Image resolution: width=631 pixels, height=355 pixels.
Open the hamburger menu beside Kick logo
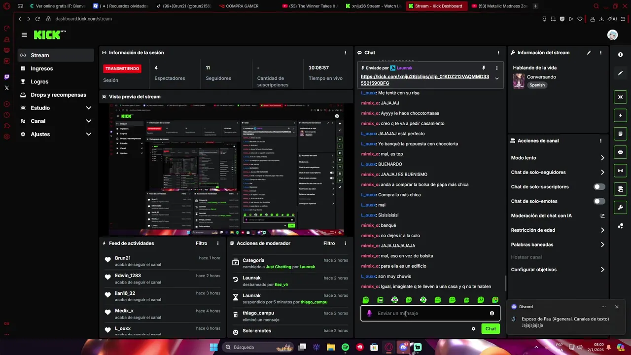pyautogui.click(x=24, y=35)
